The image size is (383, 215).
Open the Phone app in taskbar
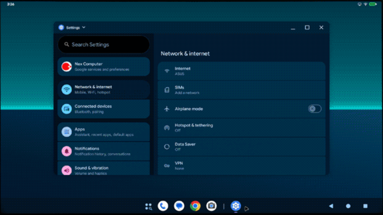click(x=163, y=206)
